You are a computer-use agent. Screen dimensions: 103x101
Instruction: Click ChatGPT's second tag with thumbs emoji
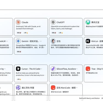pos(61,33)
